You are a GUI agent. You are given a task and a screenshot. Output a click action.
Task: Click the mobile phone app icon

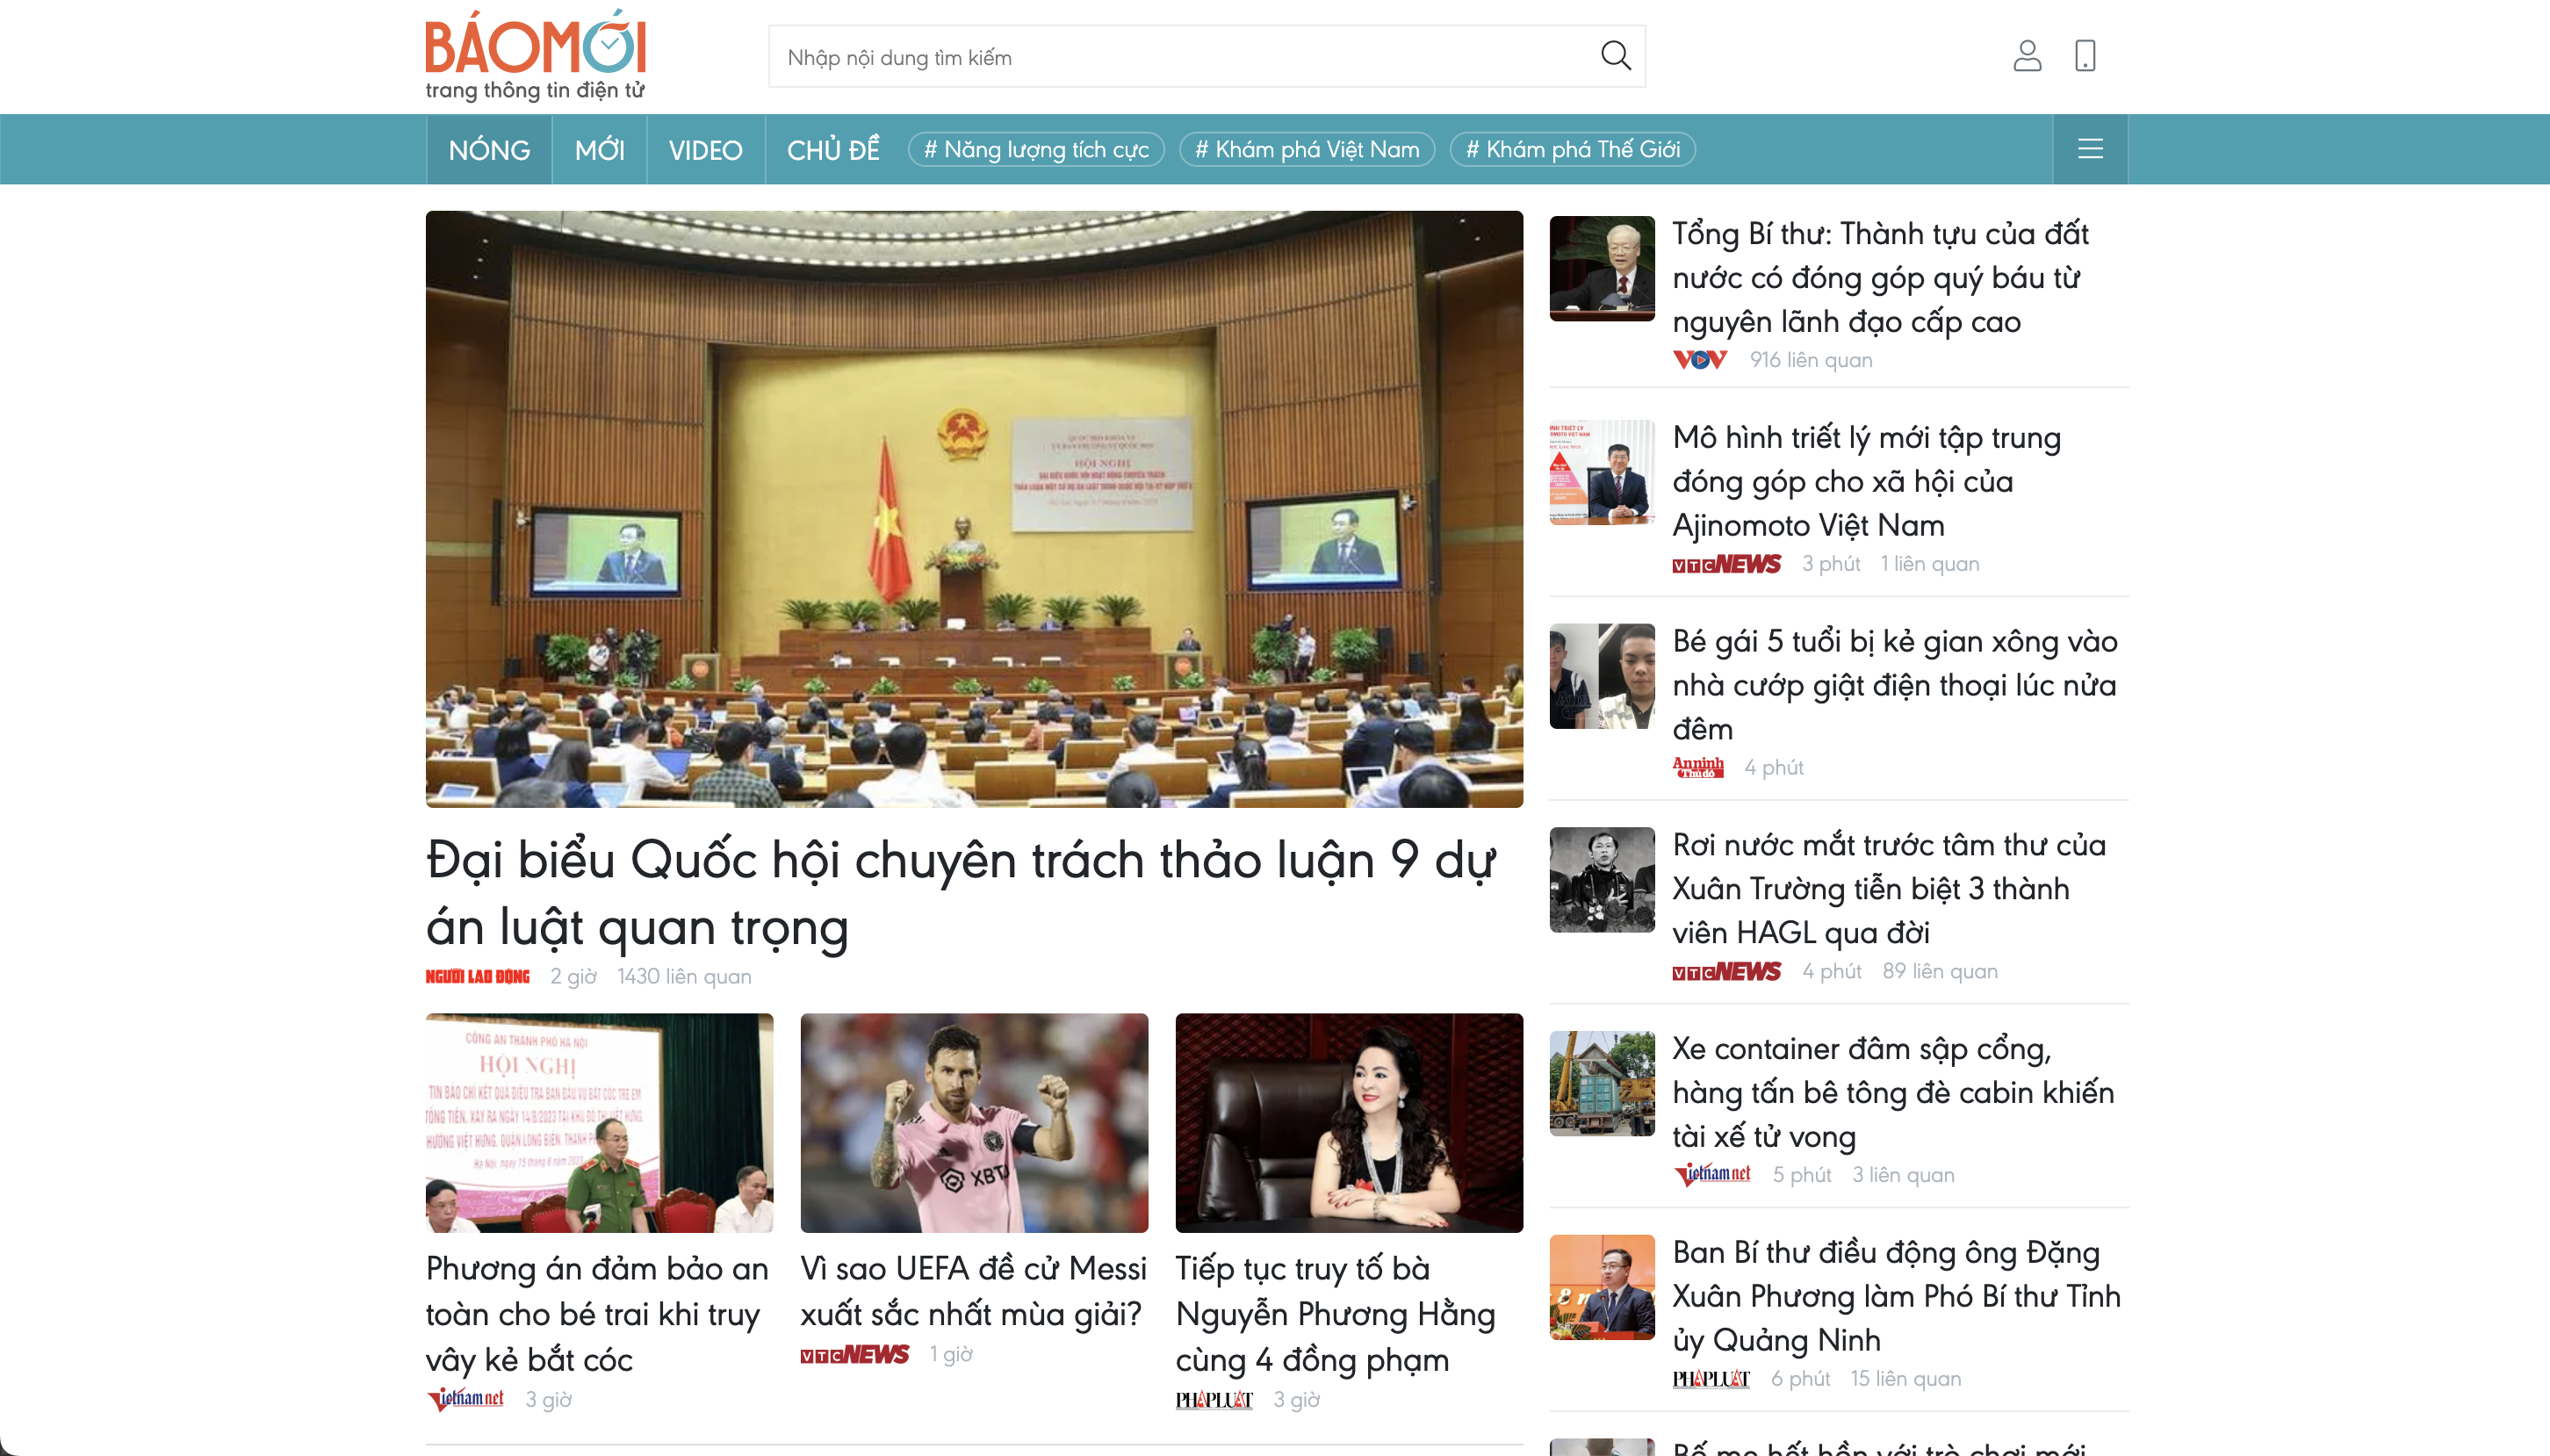click(x=2085, y=56)
